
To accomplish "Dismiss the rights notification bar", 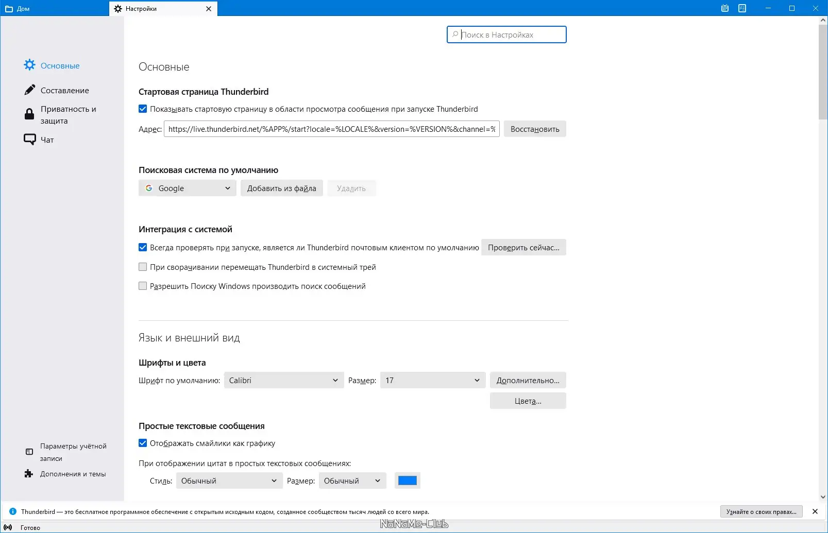I will 815,511.
